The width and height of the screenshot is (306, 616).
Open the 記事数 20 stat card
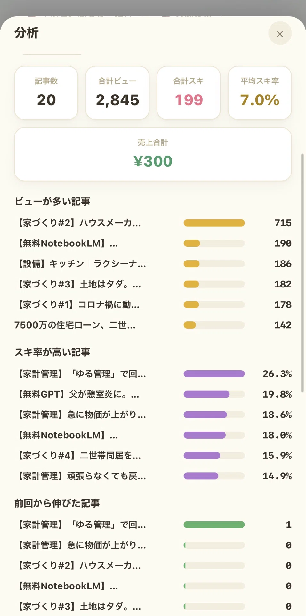pos(46,93)
